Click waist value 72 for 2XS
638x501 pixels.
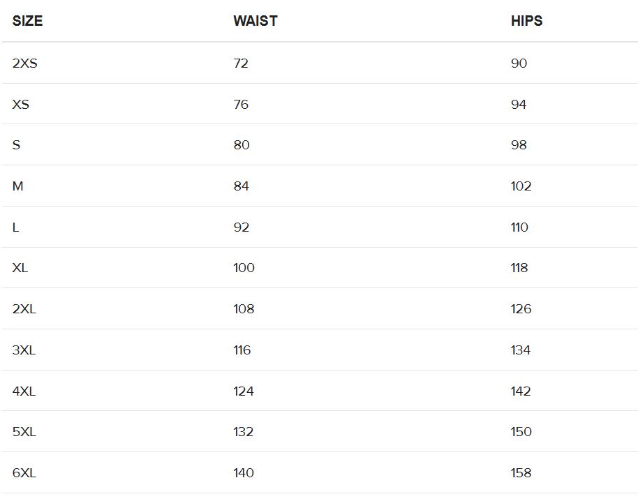click(241, 63)
